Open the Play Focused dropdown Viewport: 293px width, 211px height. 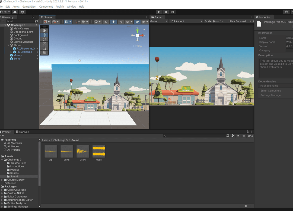[240, 21]
